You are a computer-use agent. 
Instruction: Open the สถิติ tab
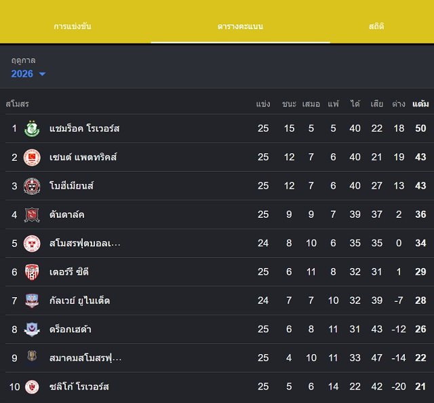(376, 26)
